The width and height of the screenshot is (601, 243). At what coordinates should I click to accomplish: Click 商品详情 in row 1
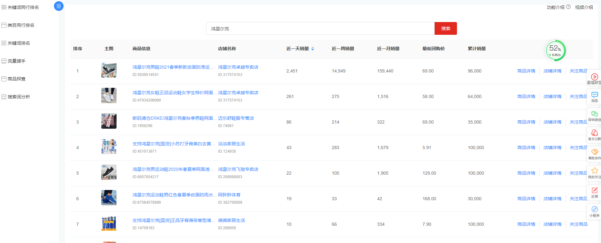tap(526, 71)
